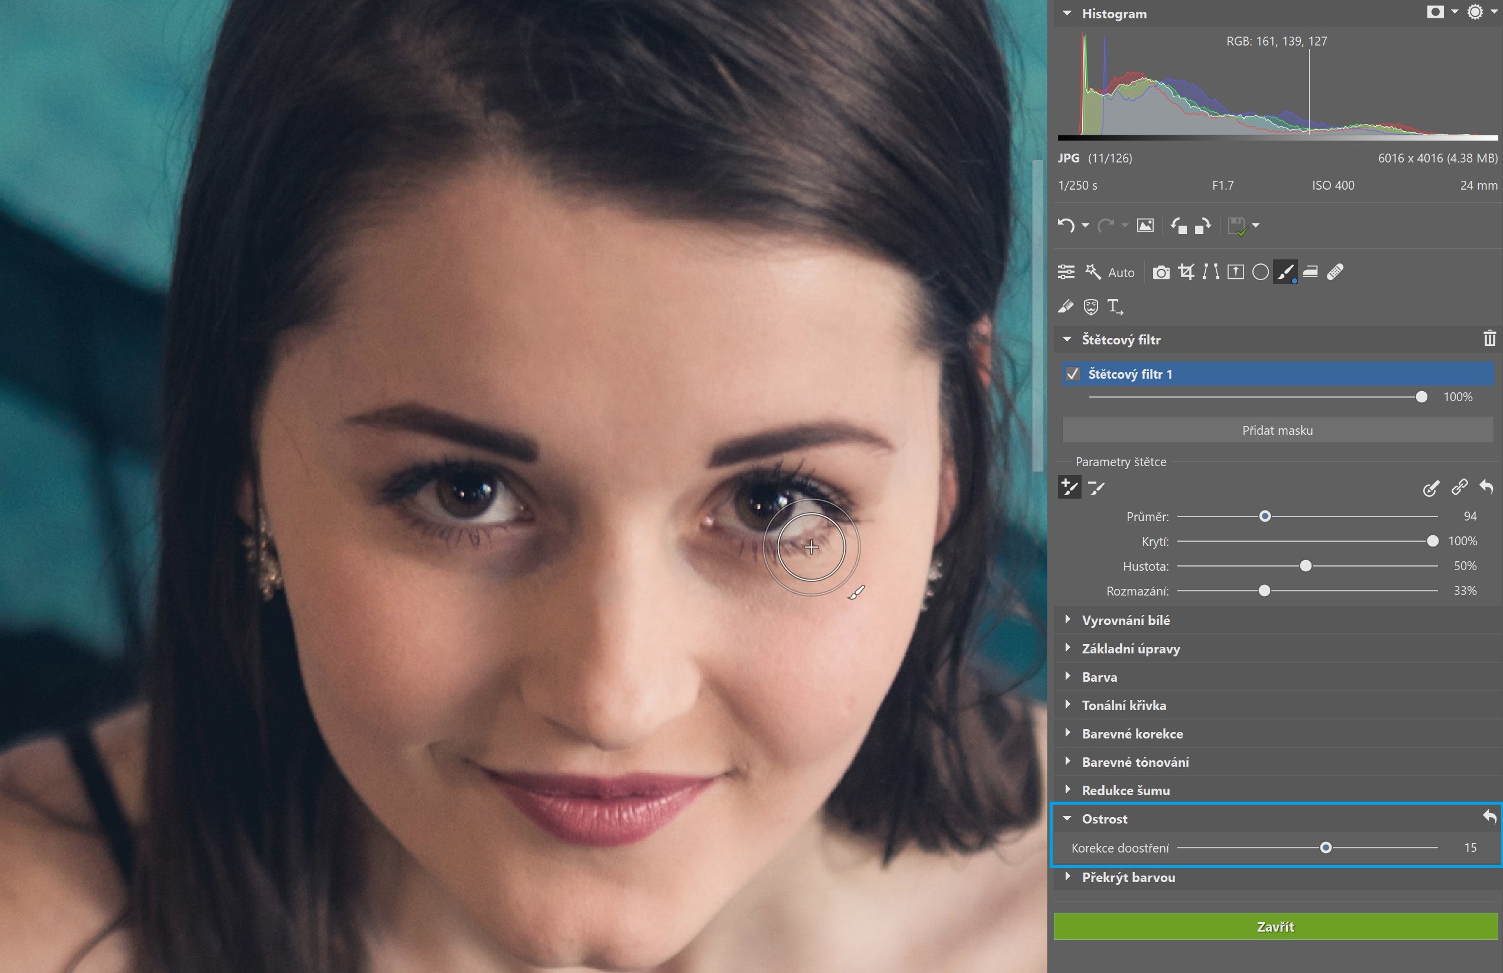Image resolution: width=1503 pixels, height=973 pixels.
Task: Select the camera profile tool
Action: tap(1161, 272)
